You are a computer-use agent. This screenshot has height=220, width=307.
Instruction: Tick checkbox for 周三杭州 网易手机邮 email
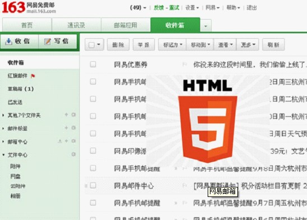click(93, 81)
